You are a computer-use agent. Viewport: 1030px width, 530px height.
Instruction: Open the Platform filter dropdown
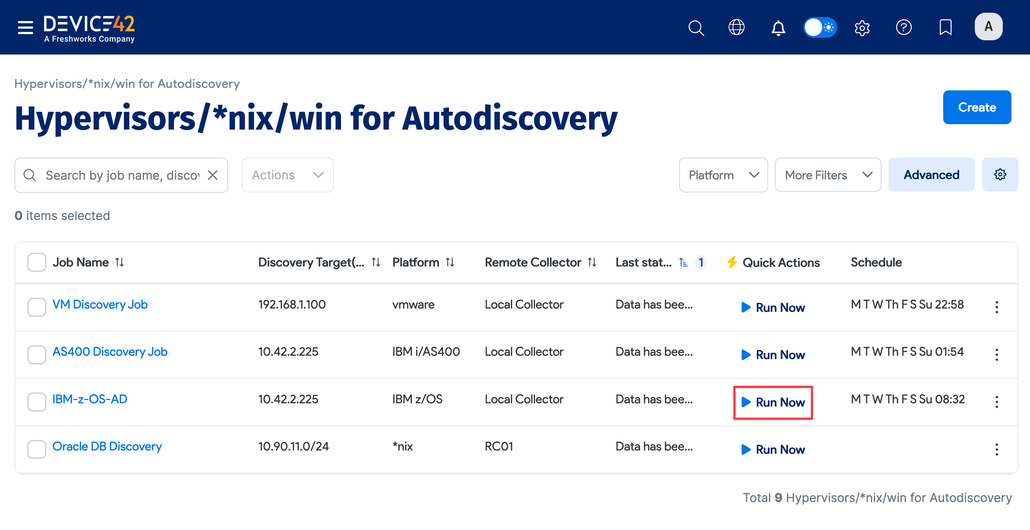723,175
